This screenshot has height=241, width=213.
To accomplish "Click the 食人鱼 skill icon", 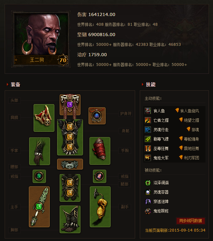I will point(148,111).
